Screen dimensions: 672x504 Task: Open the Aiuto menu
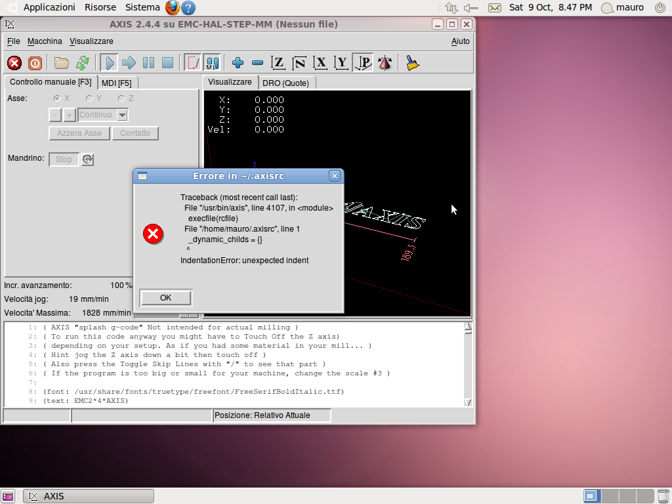pos(460,41)
